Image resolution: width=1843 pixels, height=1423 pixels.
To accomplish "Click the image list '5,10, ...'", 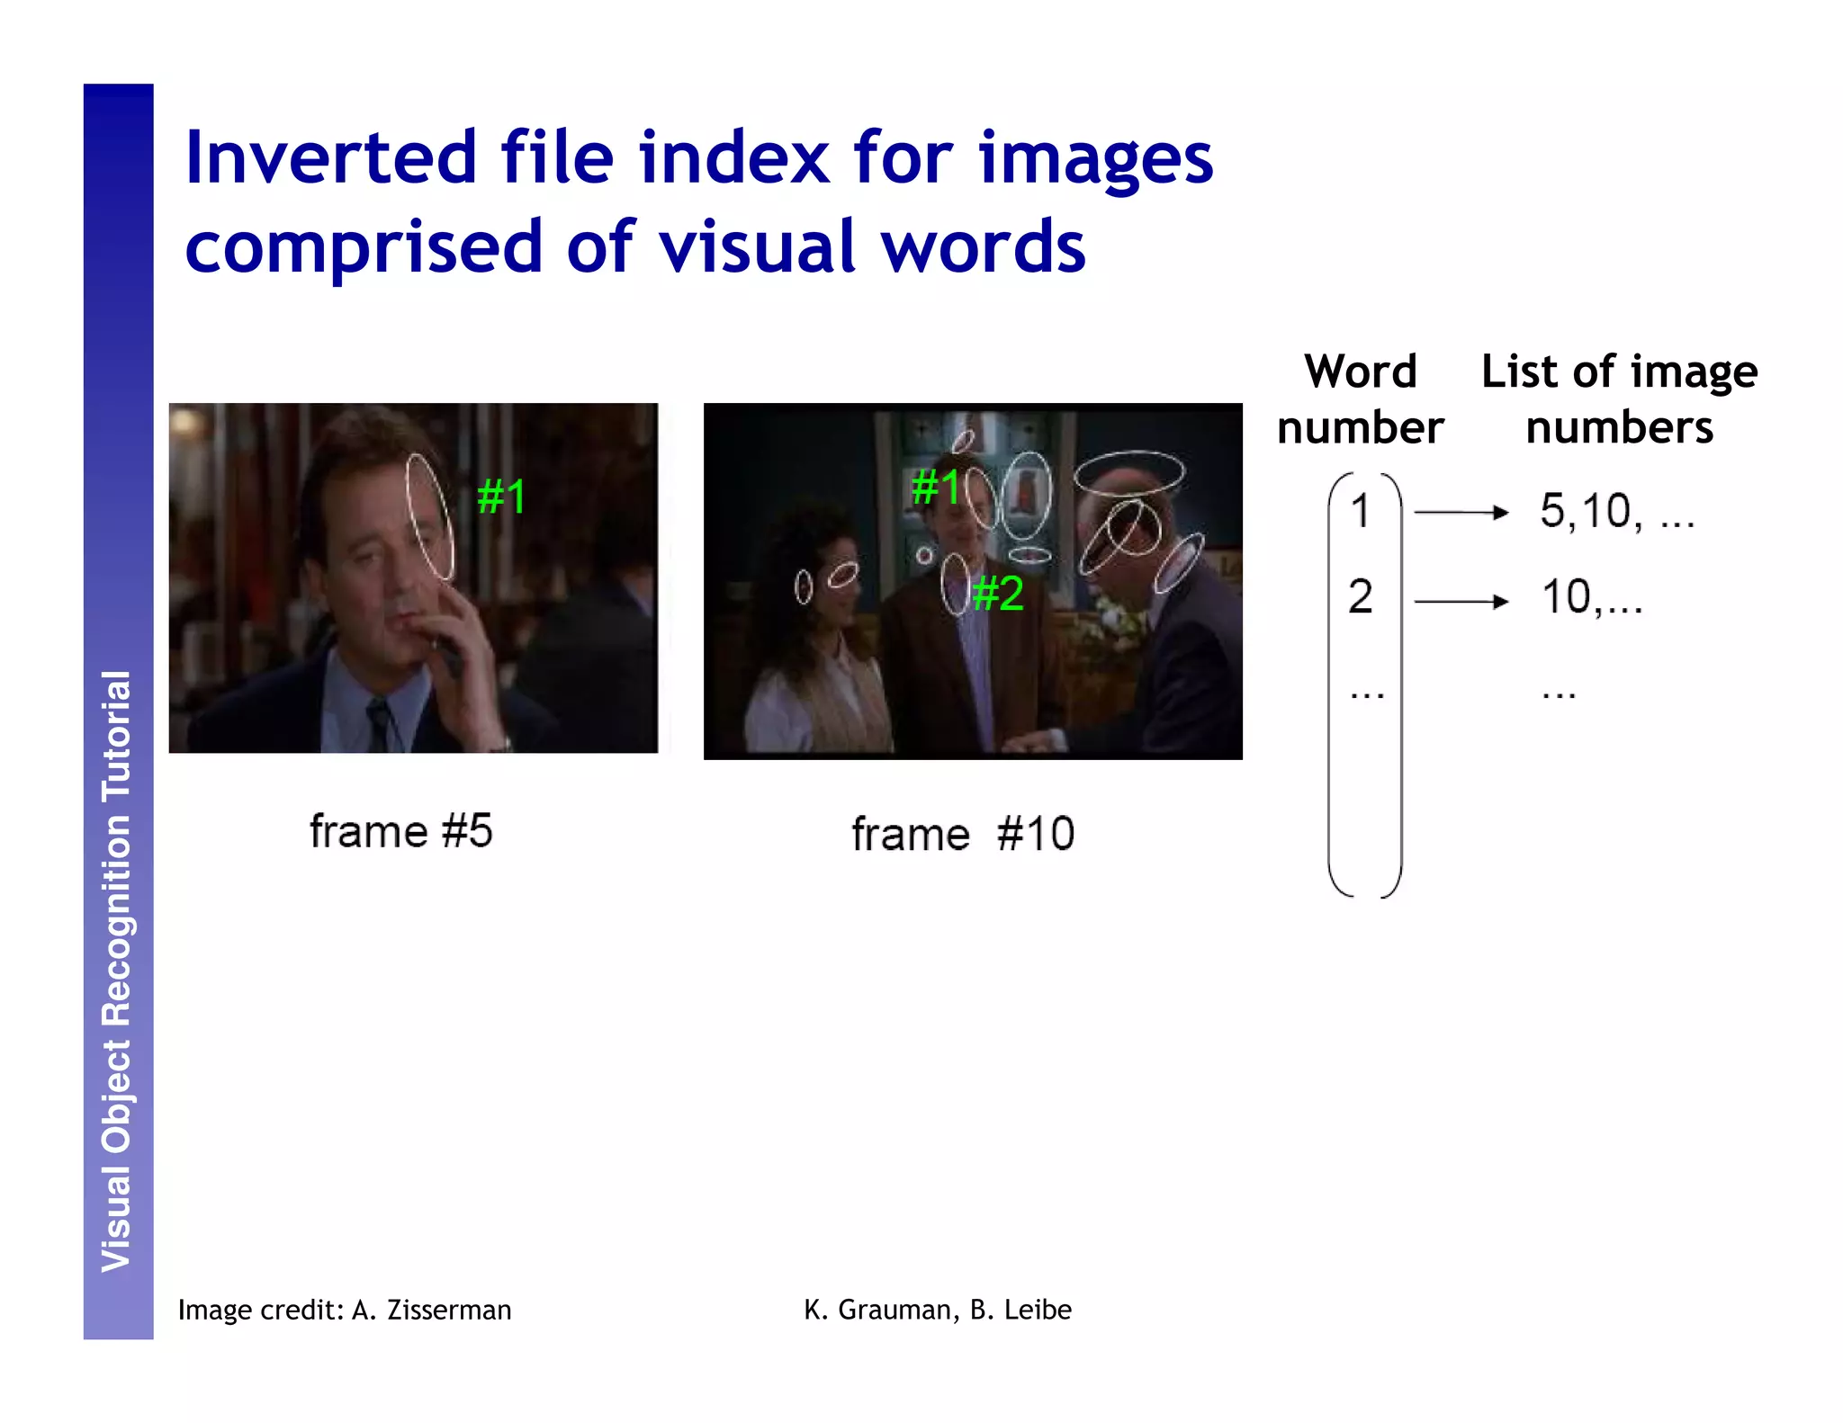I will (1617, 512).
